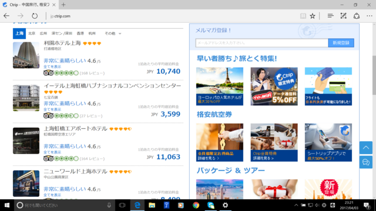This screenshot has height=211, width=376.
Task: Open Make a Web Note pen icon
Action: tap(343, 16)
